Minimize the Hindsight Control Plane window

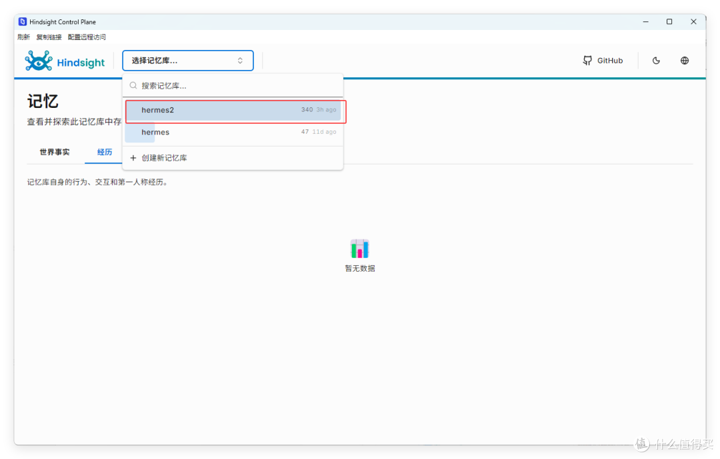pyautogui.click(x=645, y=21)
